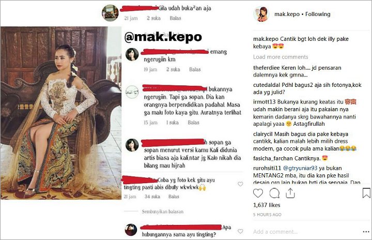Open the kebaya photo thumbnail
The image size is (372, 240).
pyautogui.click(x=61, y=113)
